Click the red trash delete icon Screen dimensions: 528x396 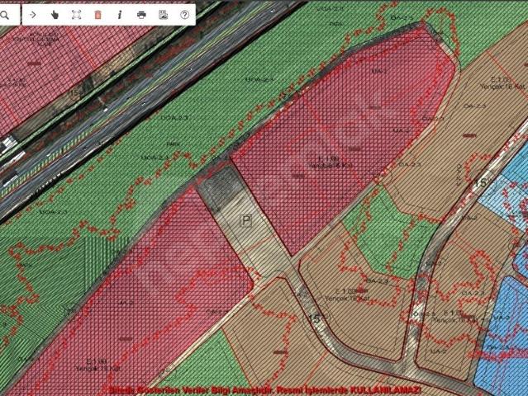pyautogui.click(x=98, y=15)
